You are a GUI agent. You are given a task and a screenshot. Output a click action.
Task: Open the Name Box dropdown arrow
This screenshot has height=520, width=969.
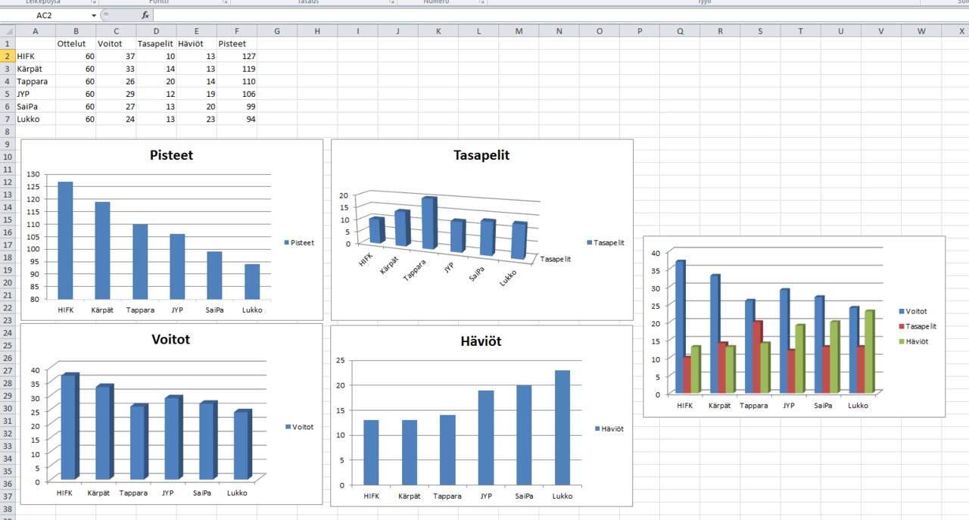tap(94, 15)
